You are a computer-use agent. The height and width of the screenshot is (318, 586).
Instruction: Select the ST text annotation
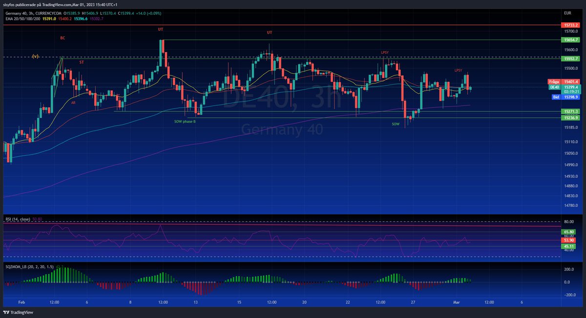click(x=82, y=63)
